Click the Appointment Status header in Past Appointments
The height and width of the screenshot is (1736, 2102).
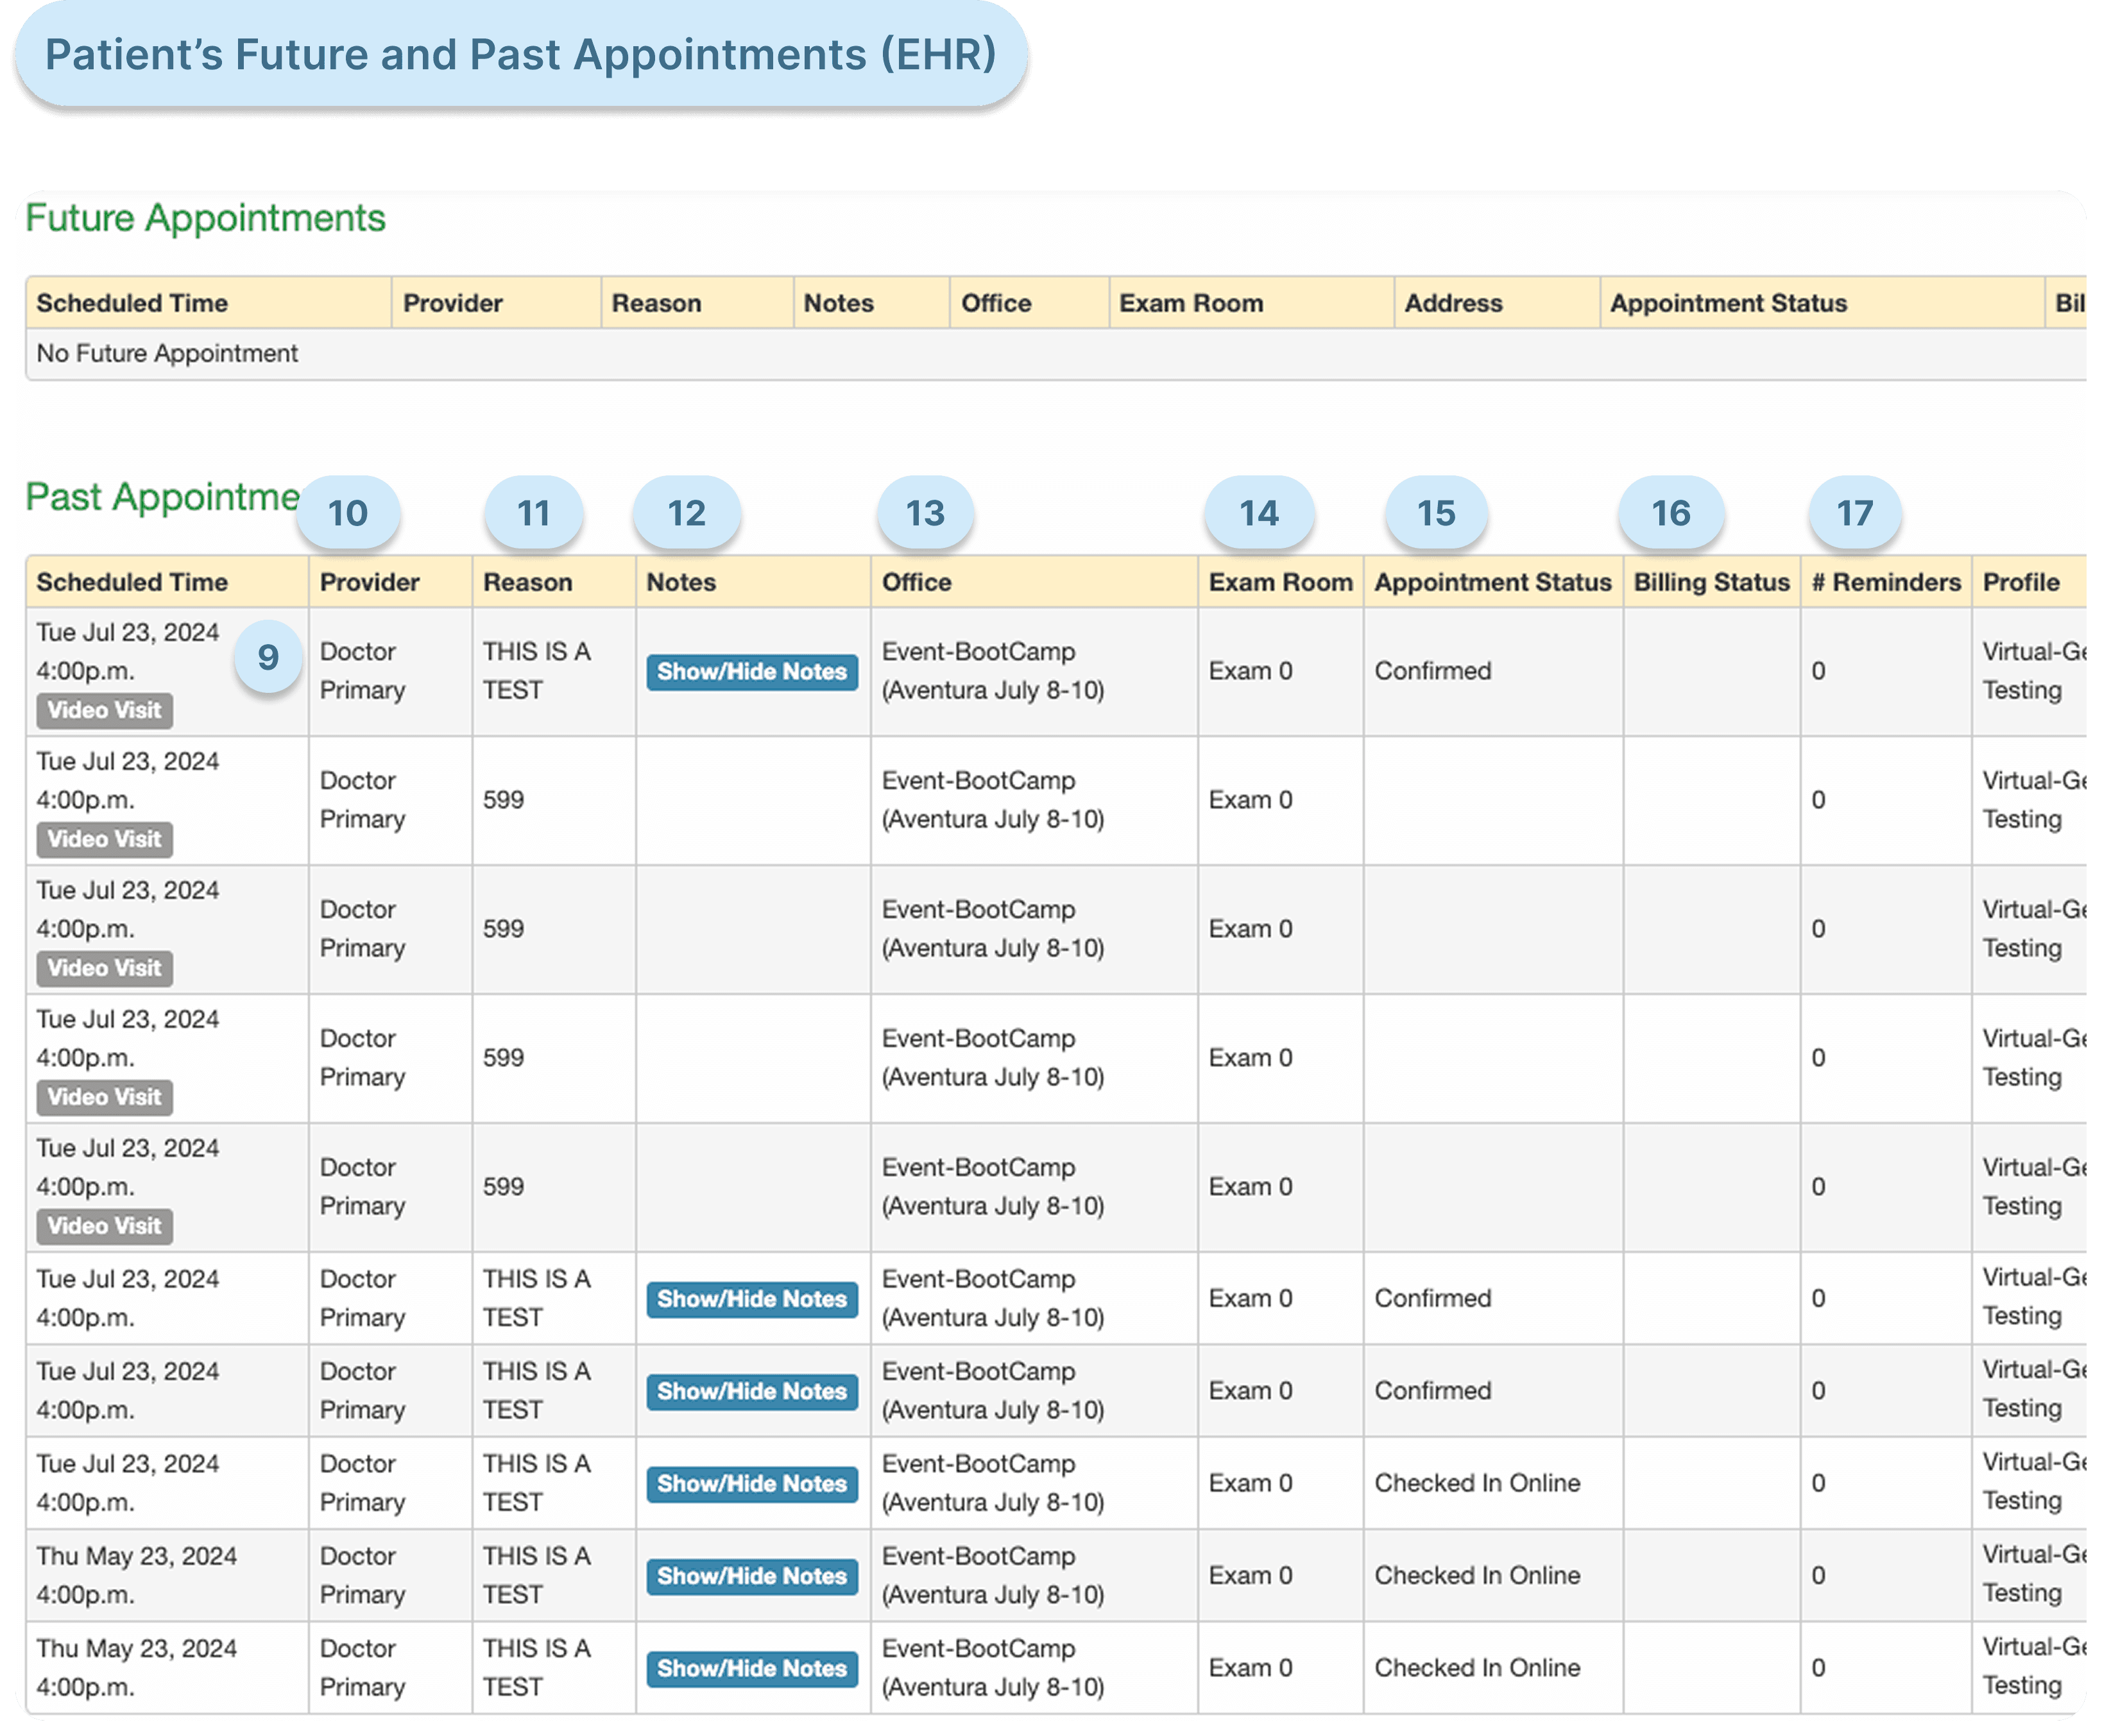tap(1492, 582)
